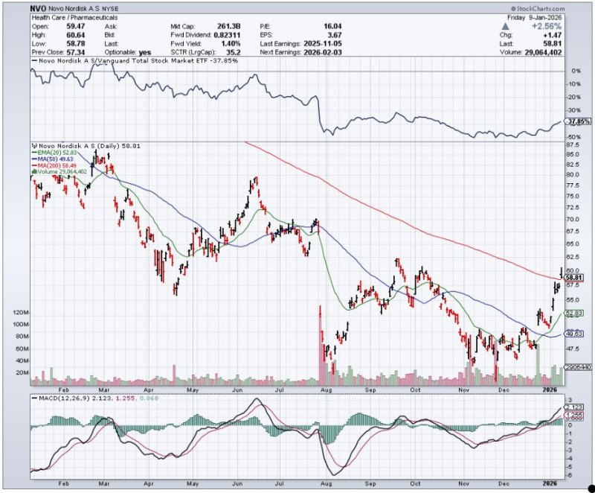595x493 pixels.
Task: Click the 2026 label on the MACD time axis
Action: [x=552, y=483]
